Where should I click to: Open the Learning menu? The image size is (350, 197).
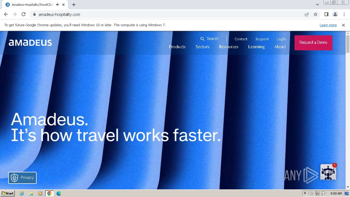256,47
